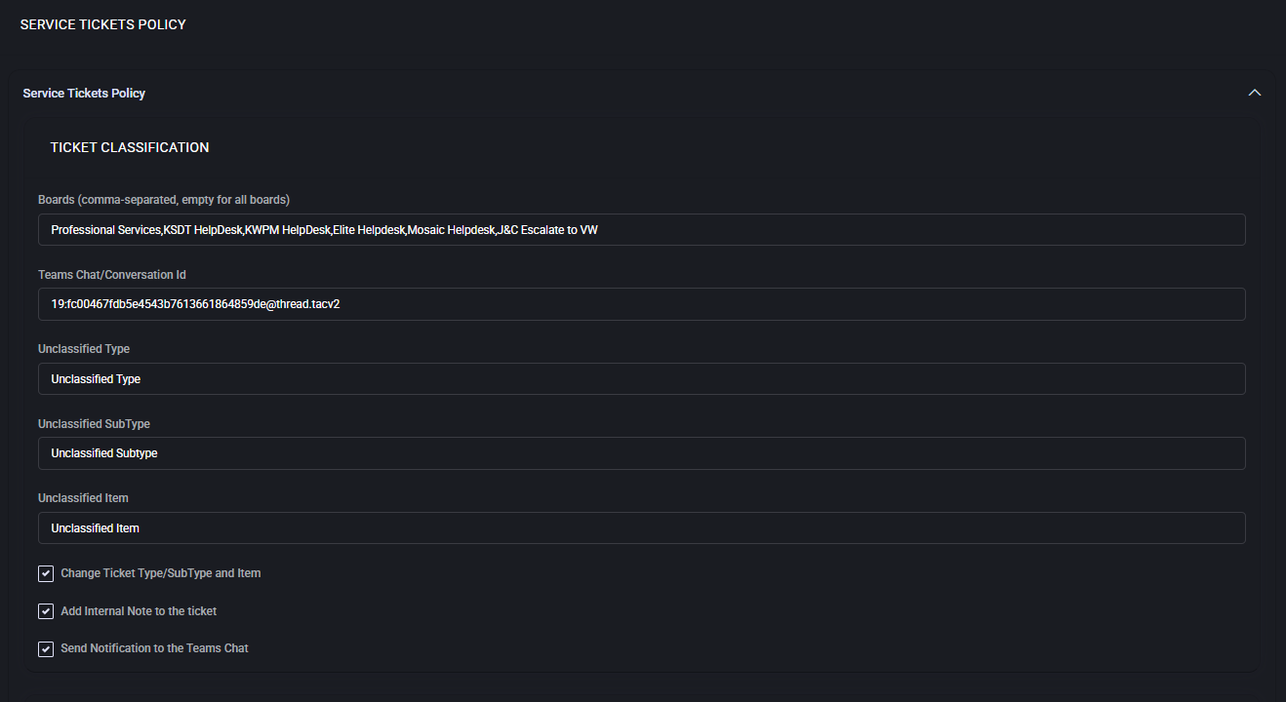Click the Service Tickets Policy panel header

coord(84,94)
